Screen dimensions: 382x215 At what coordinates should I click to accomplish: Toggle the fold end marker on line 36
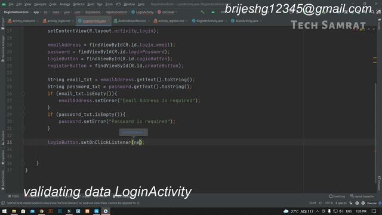pos(23,163)
